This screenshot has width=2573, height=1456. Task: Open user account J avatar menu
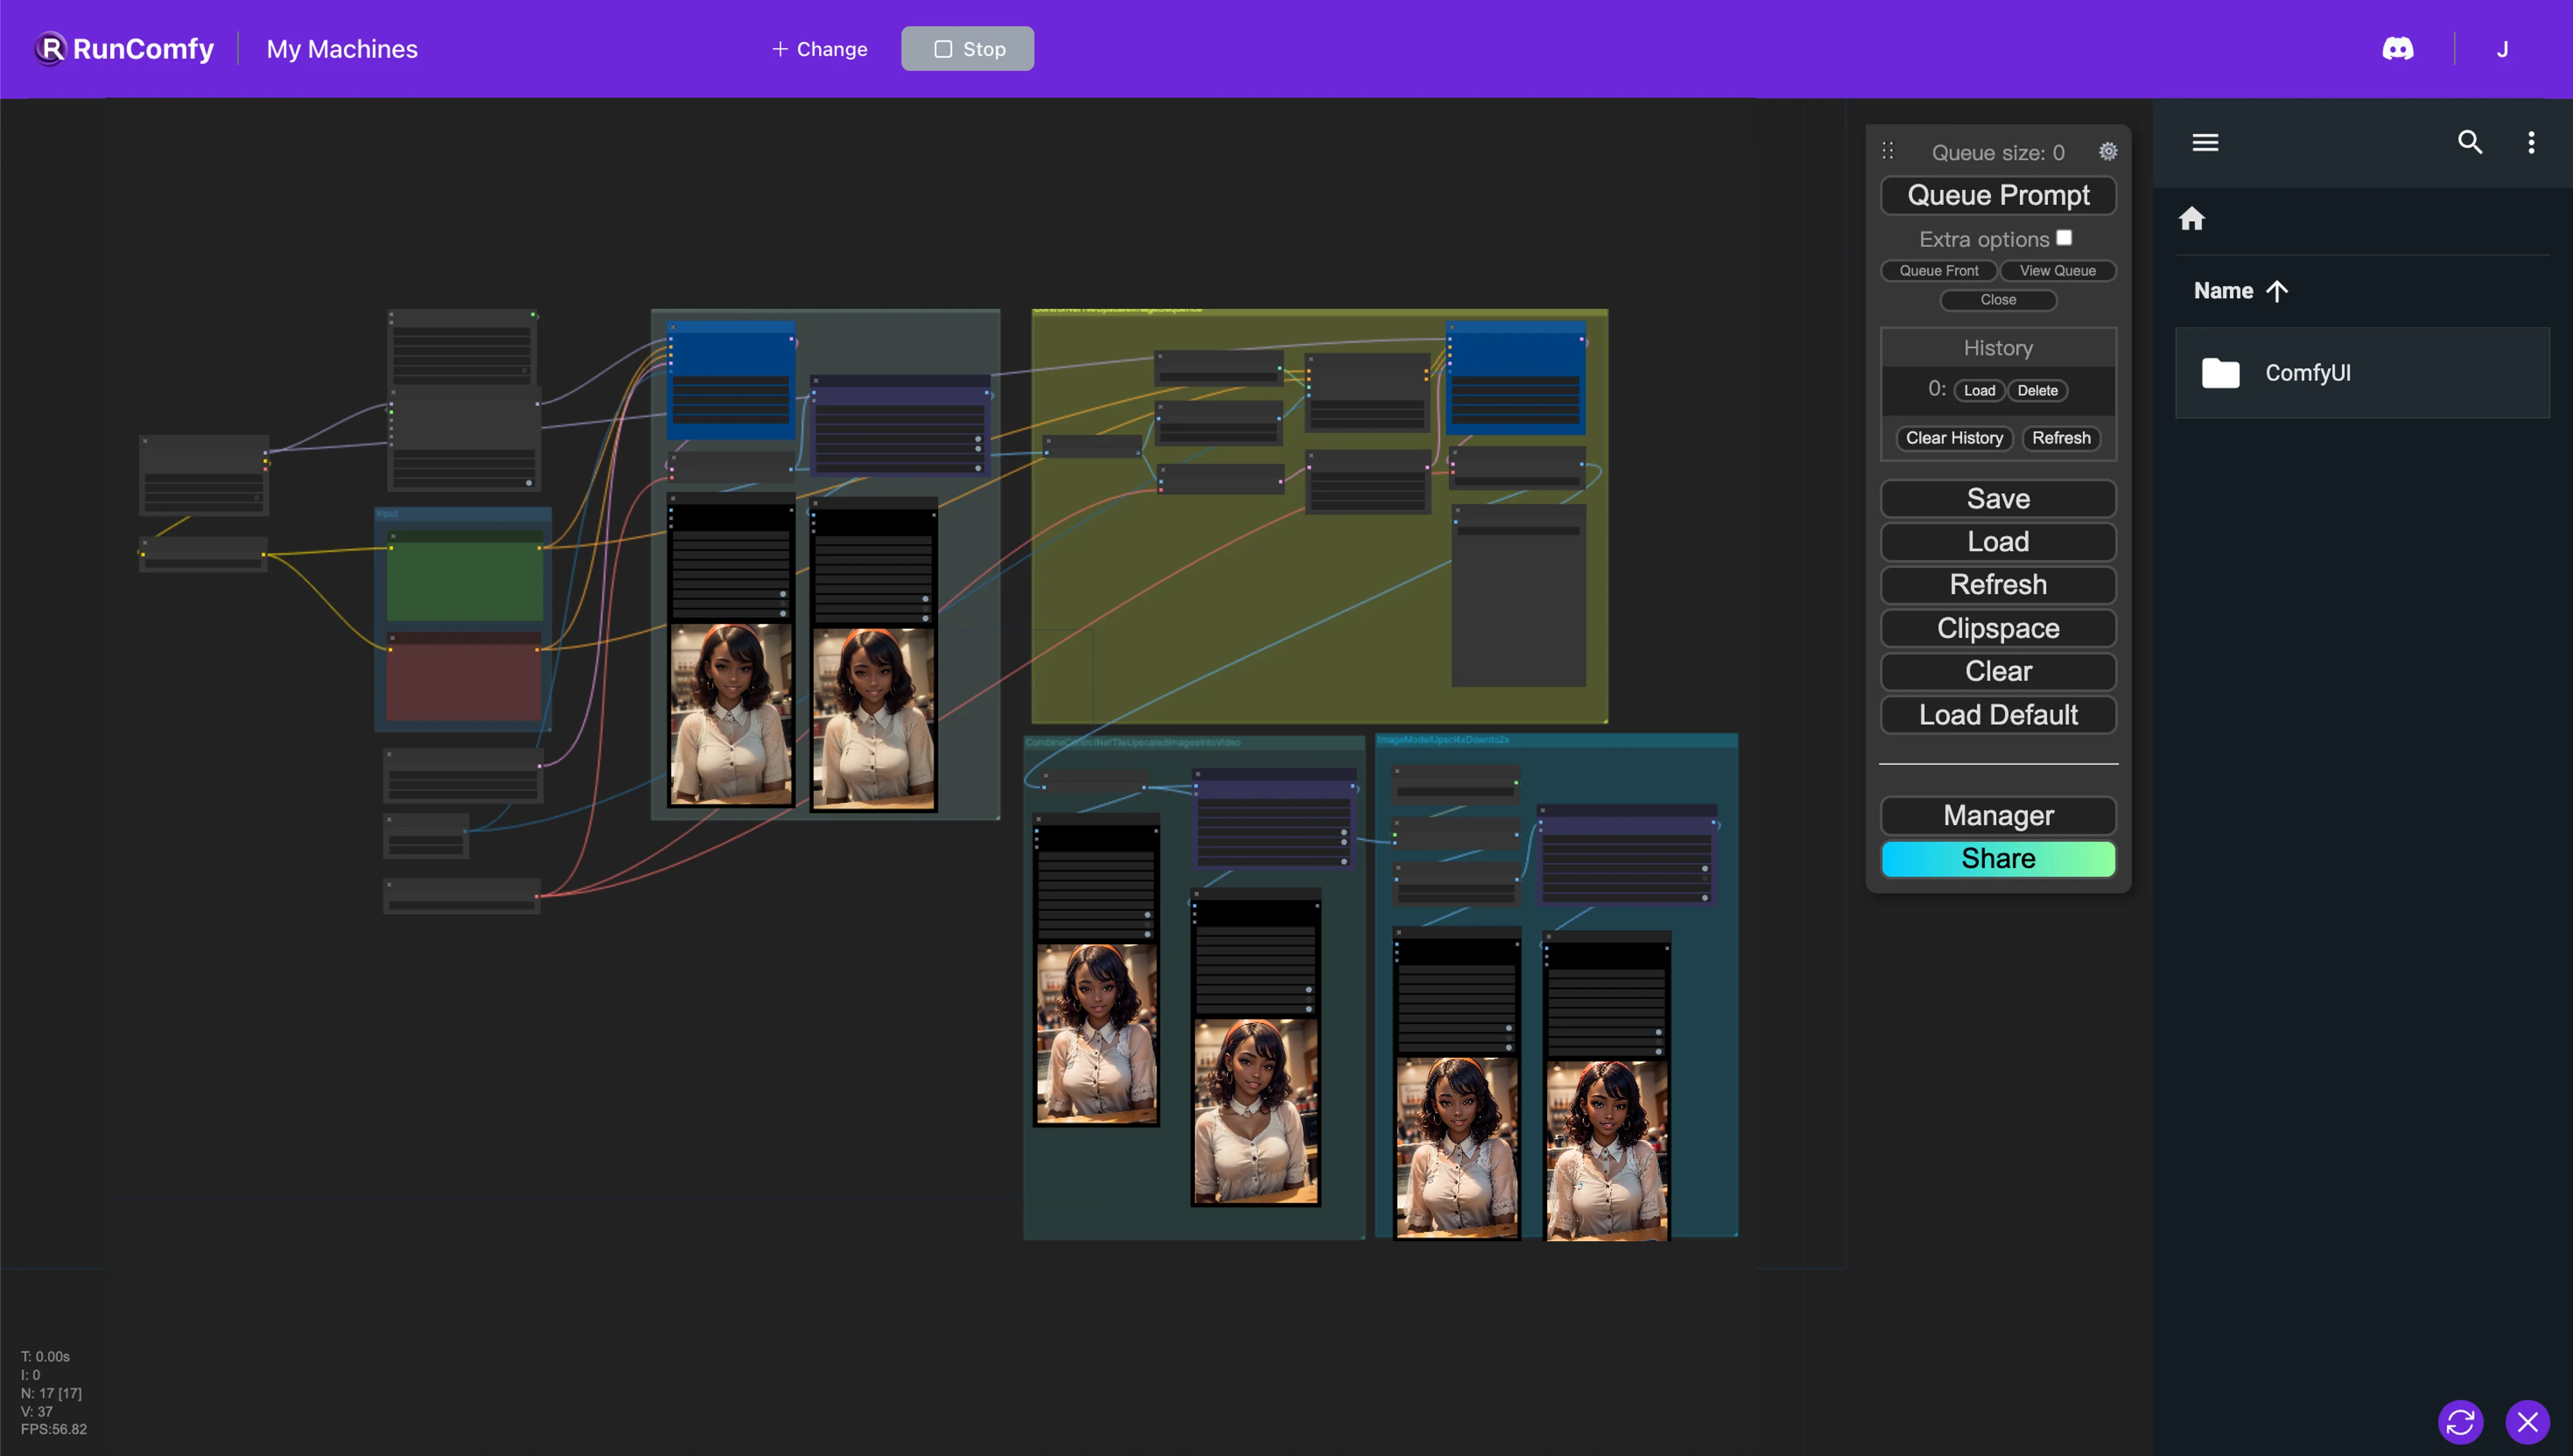[2502, 49]
